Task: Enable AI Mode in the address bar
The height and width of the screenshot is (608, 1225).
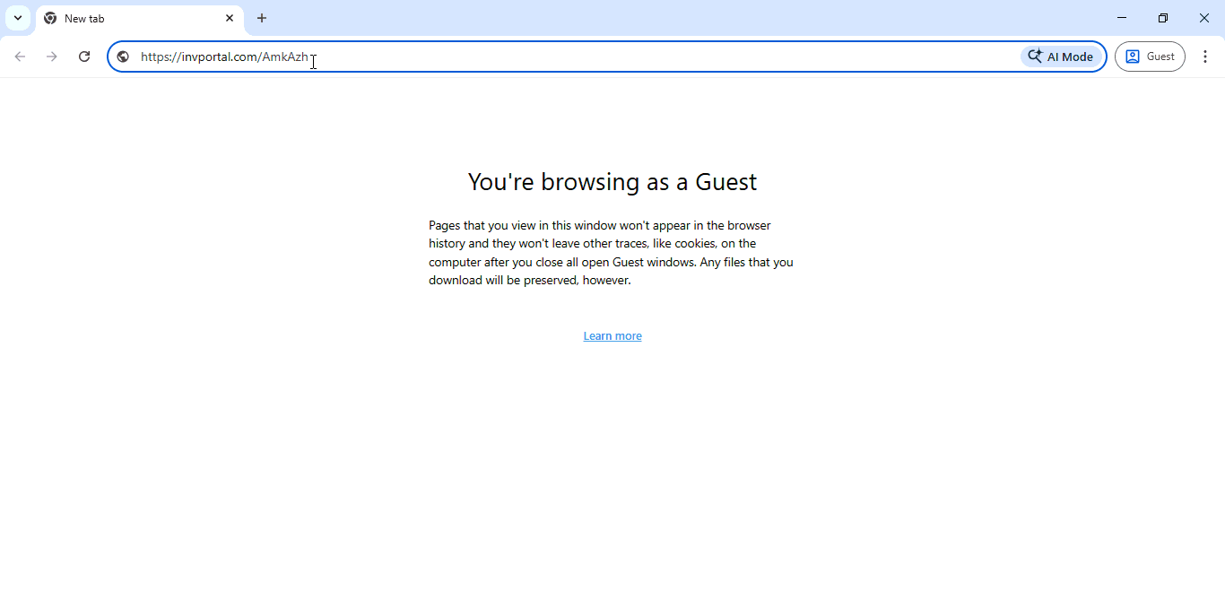Action: click(1061, 56)
